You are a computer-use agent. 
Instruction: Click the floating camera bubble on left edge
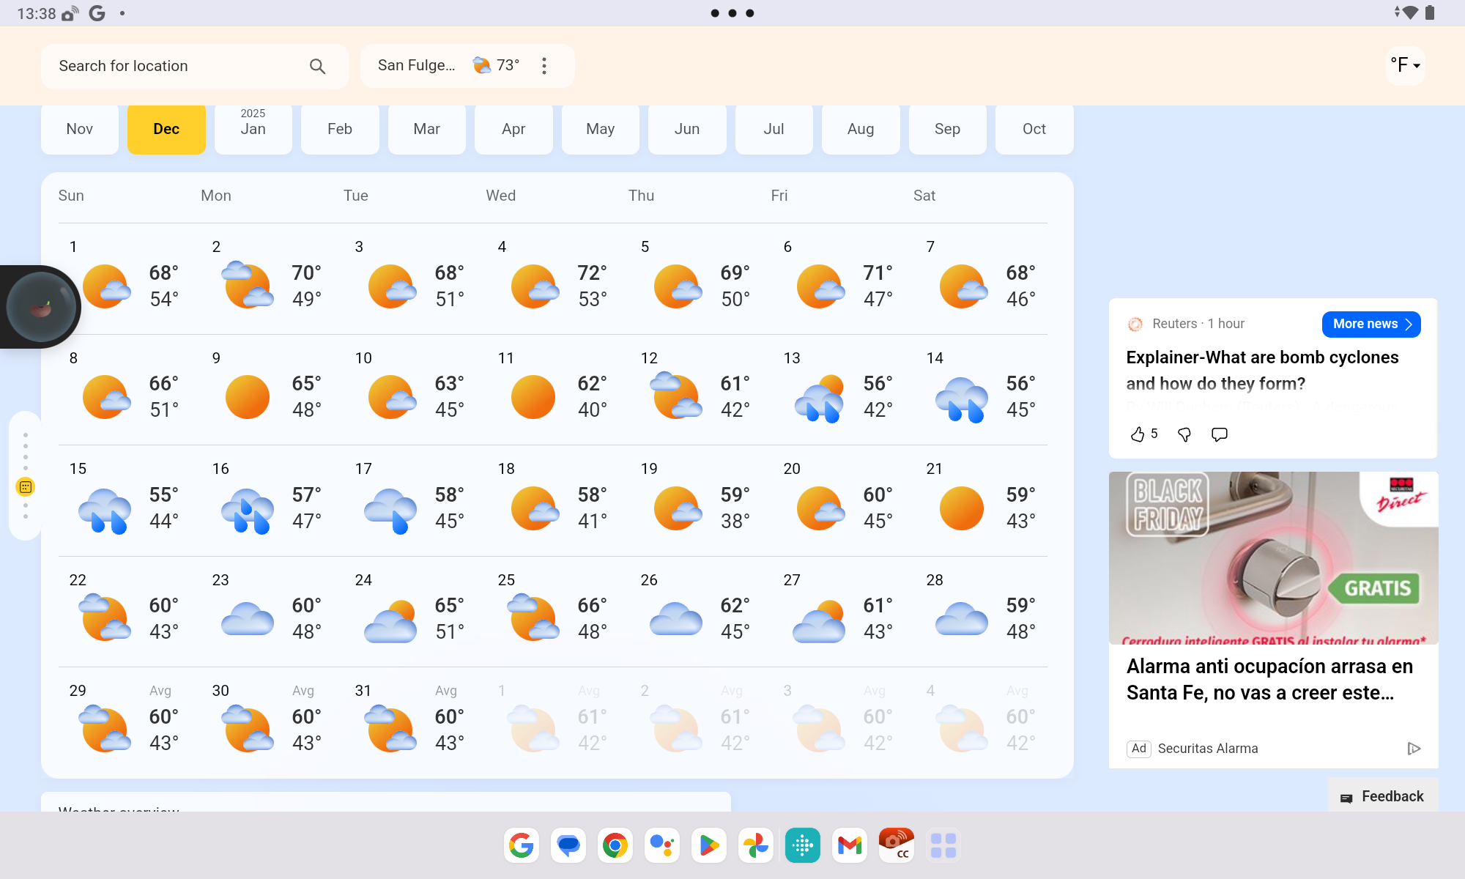41,308
